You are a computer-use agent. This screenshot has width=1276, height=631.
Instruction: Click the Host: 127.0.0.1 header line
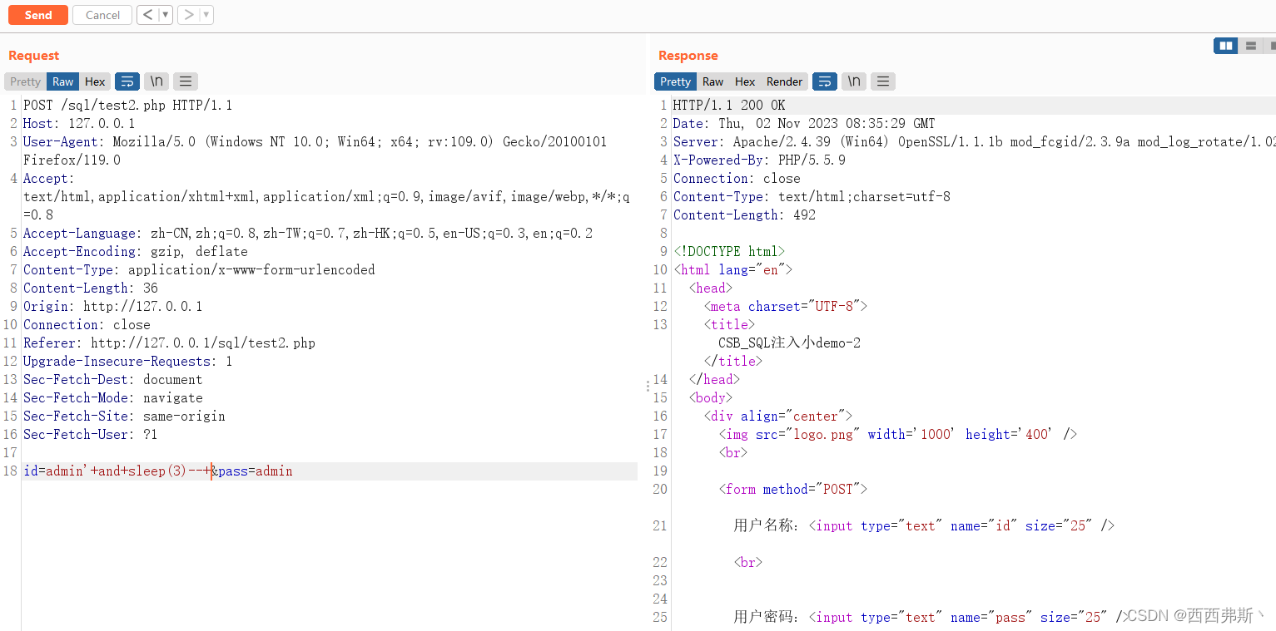tap(79, 124)
